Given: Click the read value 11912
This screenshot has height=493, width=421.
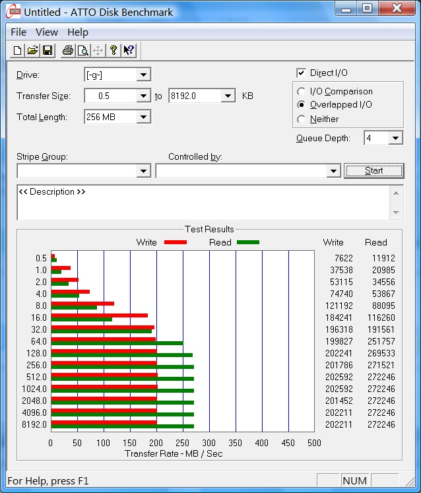Looking at the screenshot, I should click(383, 258).
